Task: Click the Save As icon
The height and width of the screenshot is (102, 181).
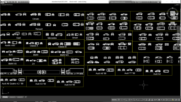Action: (x=14, y=2)
